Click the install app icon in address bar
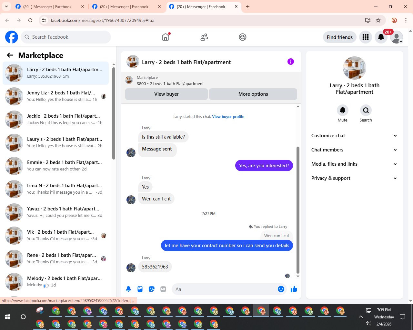413x330 pixels. 368,20
